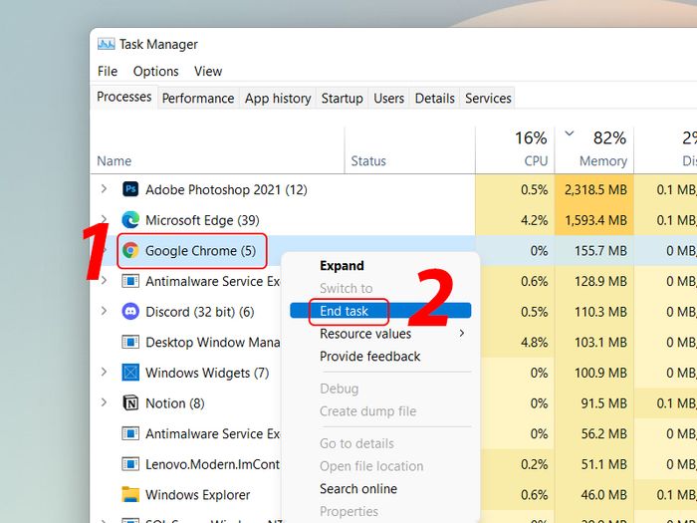Expand the Windows Widgets process group
Image resolution: width=697 pixels, height=523 pixels.
point(104,373)
